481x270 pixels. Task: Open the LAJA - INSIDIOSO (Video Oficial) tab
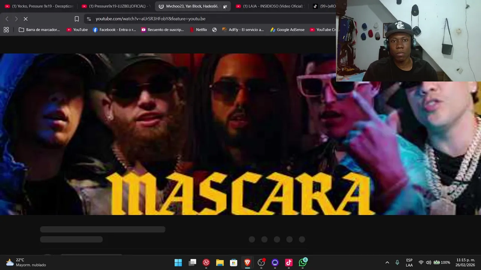pyautogui.click(x=270, y=6)
